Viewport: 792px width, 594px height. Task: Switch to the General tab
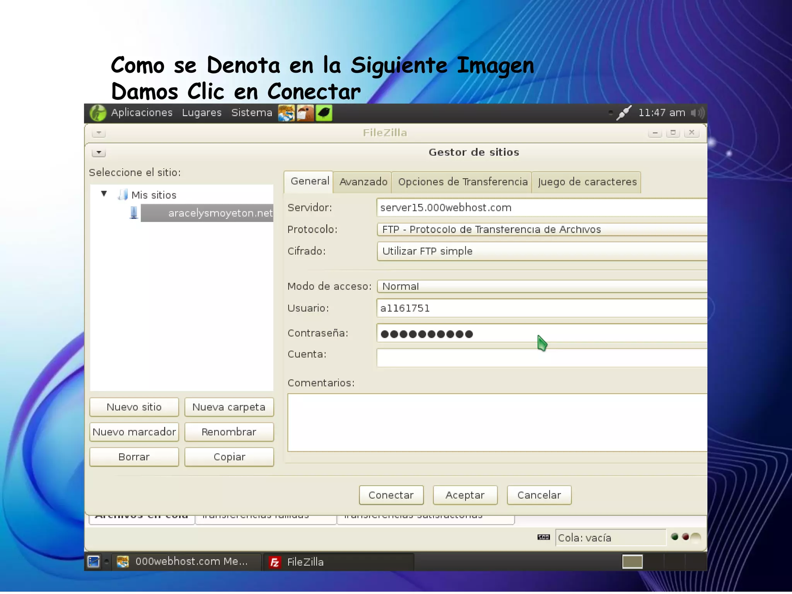click(309, 181)
